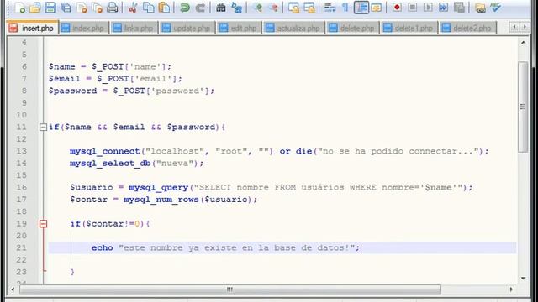Click the echo "este nombre ya existe" line
Viewport: 538px width, 302px height.
pos(225,248)
